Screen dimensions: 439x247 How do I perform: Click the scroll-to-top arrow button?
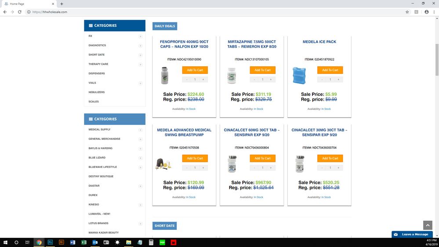pos(428,225)
